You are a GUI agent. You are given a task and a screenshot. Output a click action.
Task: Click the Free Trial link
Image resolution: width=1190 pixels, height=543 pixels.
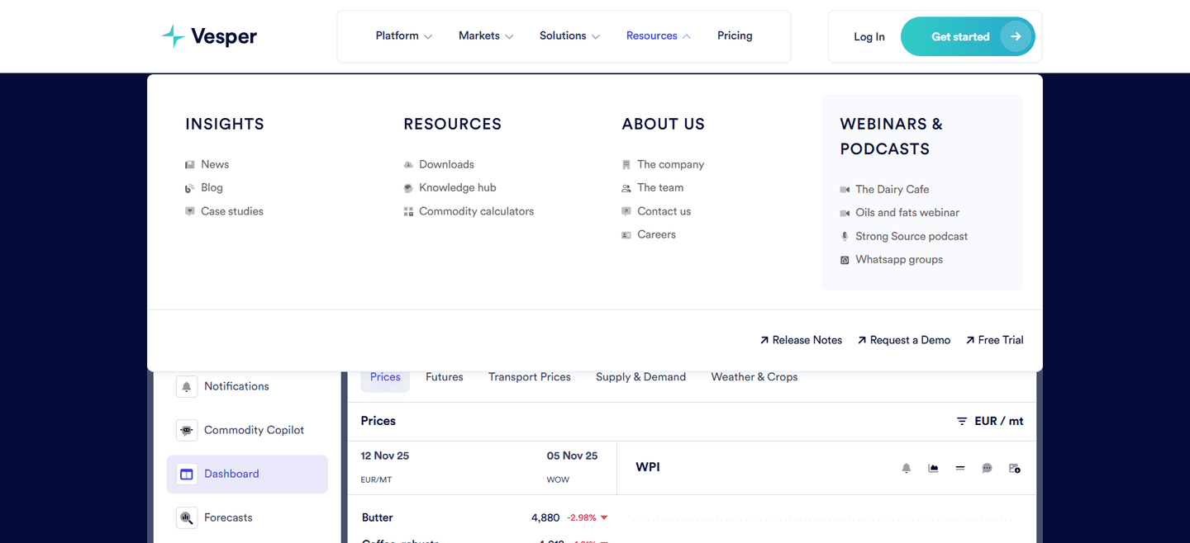click(x=994, y=340)
